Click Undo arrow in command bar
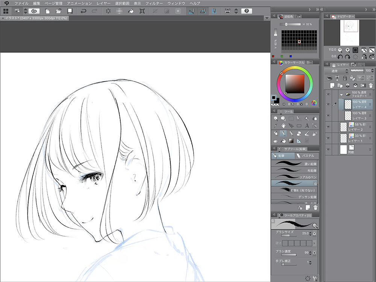 tap(83, 11)
